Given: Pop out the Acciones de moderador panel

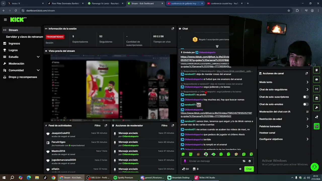Looking at the screenshot, I should [173, 125].
